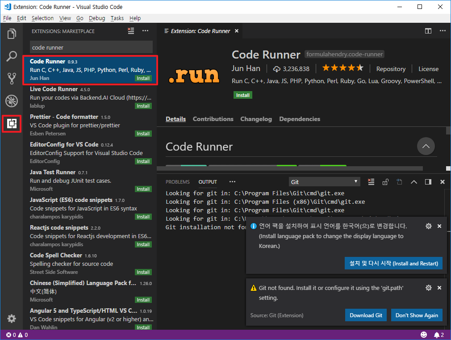Click the Install and Restart language pack button
The image size is (451, 340).
393,264
